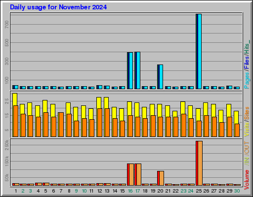Click the day 25 volume bar in bottom chart
Image resolution: width=253 pixels, height=197 pixels.
point(199,163)
